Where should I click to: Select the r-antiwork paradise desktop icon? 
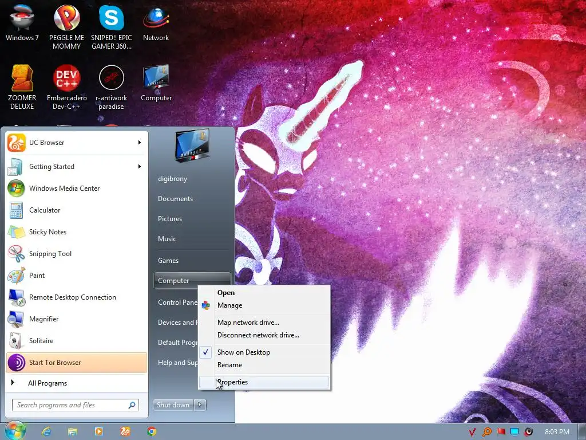click(112, 87)
